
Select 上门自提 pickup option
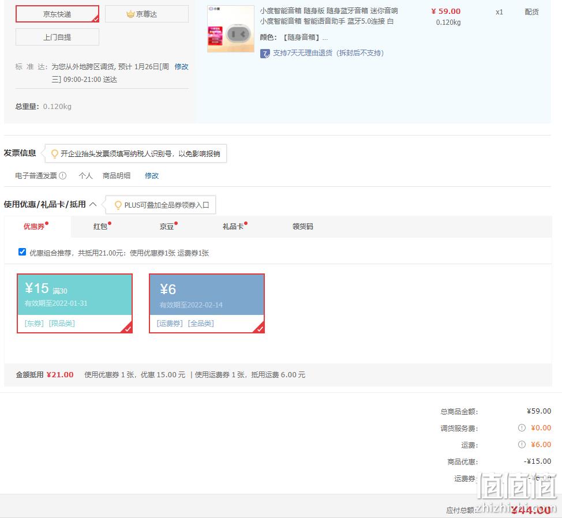57,37
